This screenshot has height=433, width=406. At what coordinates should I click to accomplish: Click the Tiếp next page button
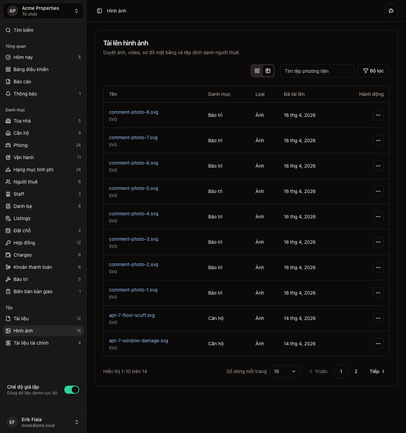click(x=377, y=371)
